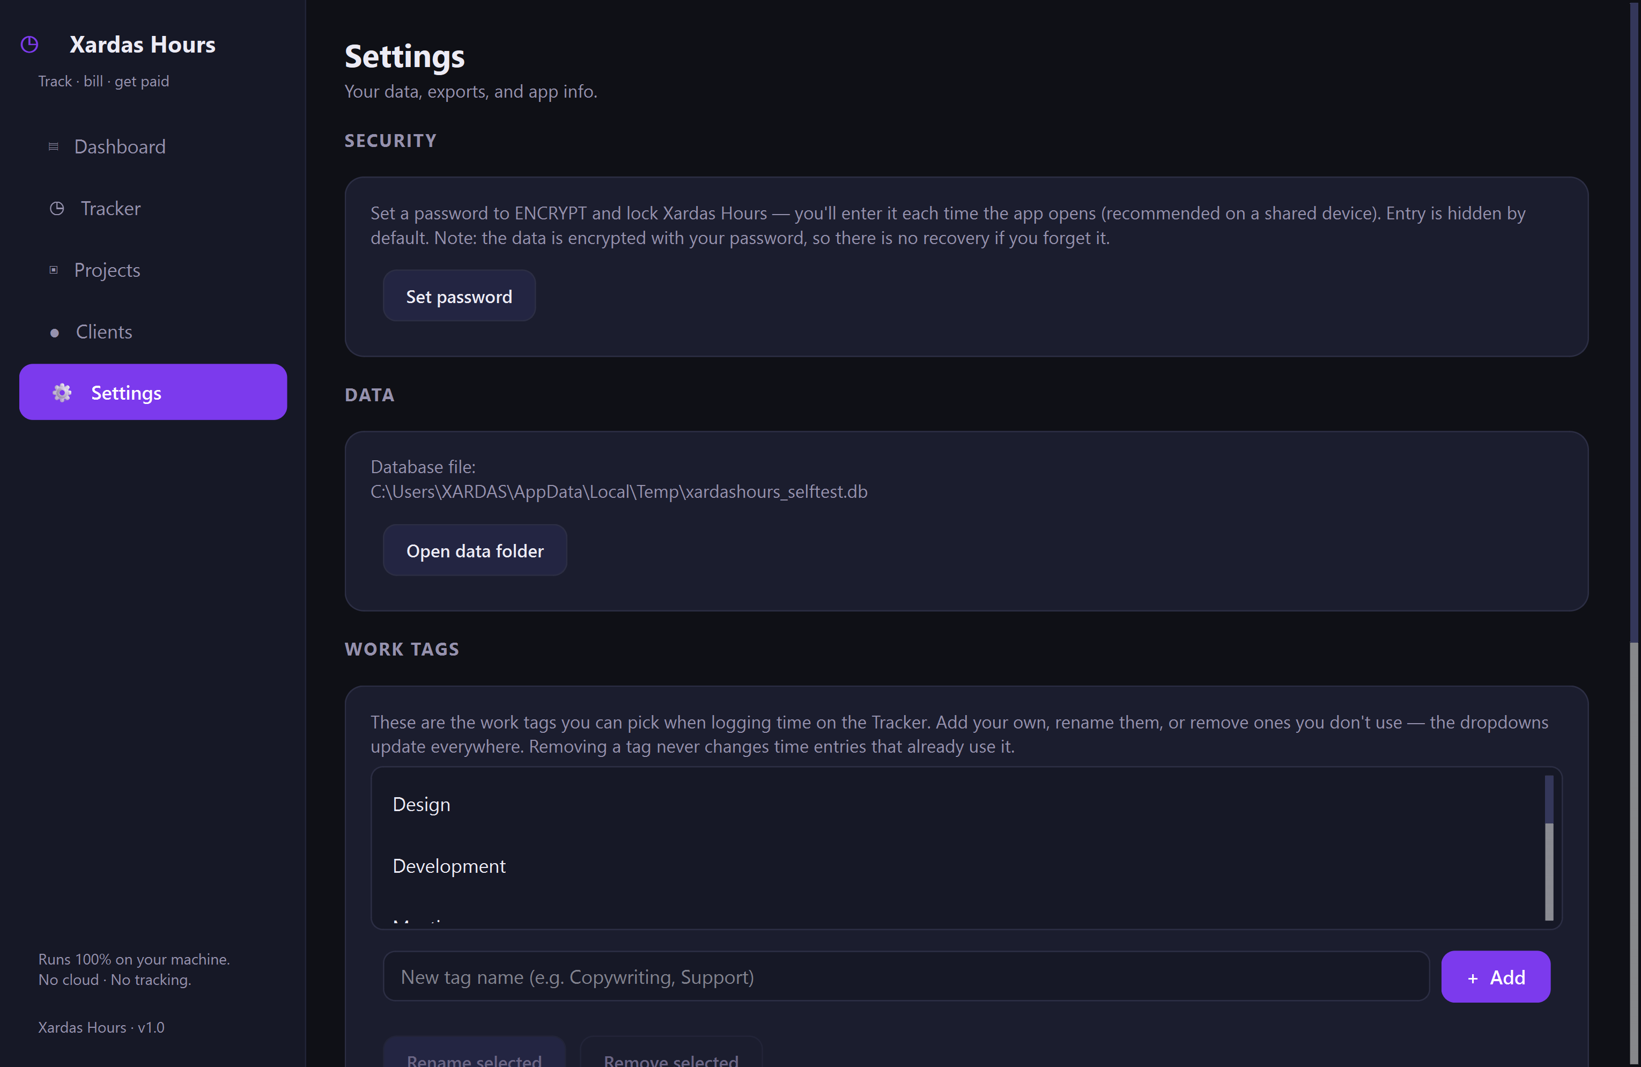The image size is (1641, 1067).
Task: Focus the New tag name field
Action: [x=906, y=977]
